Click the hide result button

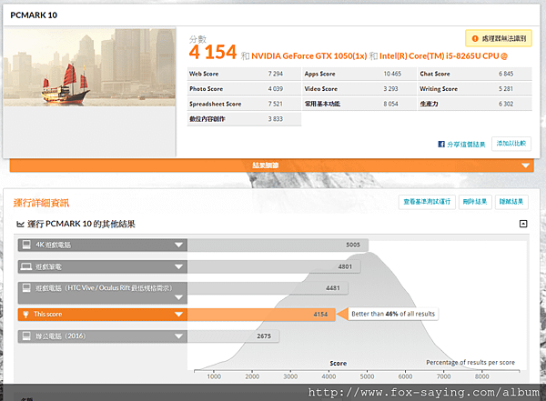pyautogui.click(x=511, y=202)
